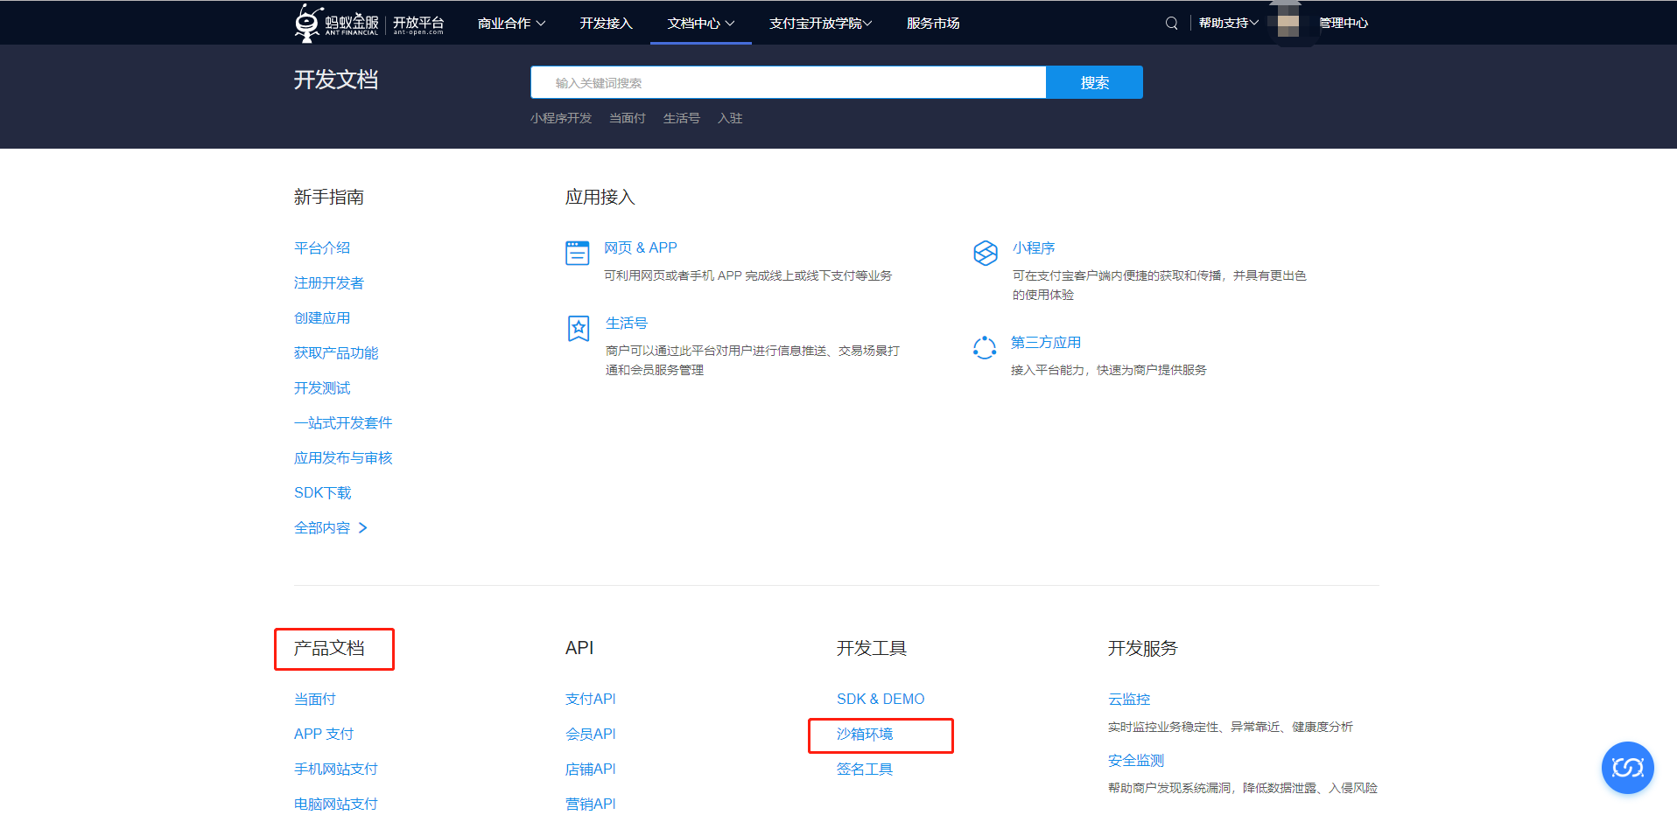Open the 一站式开发套件 link
This screenshot has height=815, width=1677.
pos(343,423)
